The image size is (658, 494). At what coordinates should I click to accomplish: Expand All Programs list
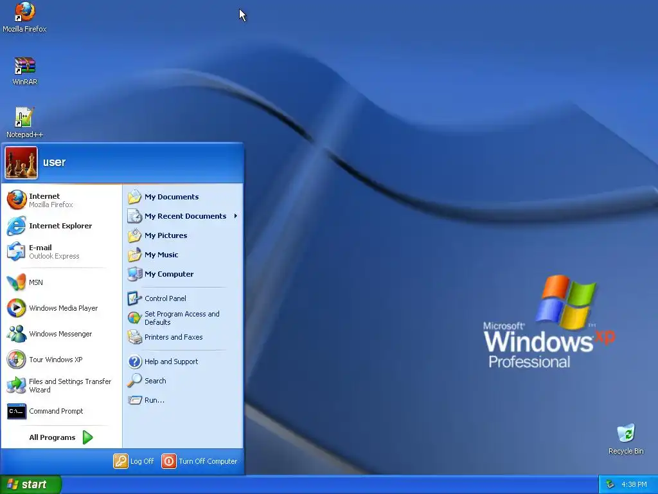click(x=61, y=437)
